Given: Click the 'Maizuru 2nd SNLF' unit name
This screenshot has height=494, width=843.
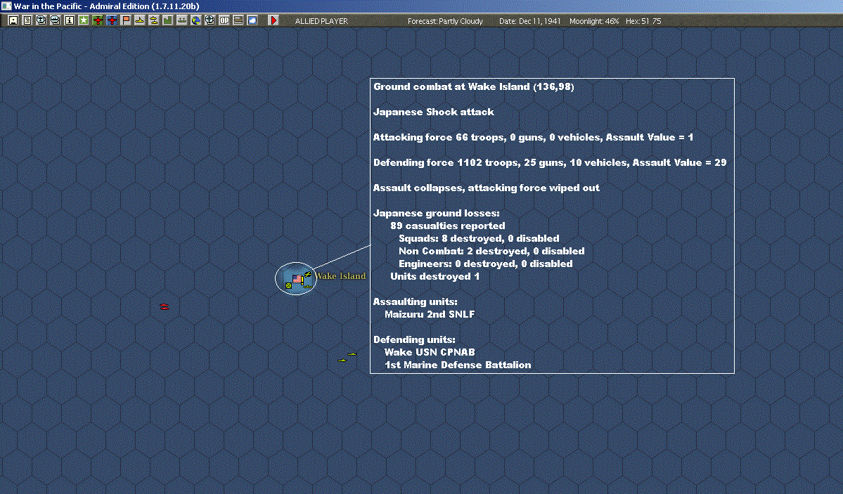Looking at the screenshot, I should click(x=430, y=314).
